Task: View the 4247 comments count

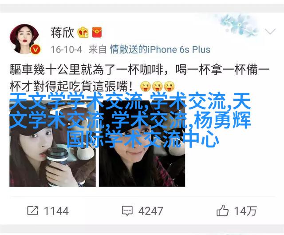Action: pos(151,211)
